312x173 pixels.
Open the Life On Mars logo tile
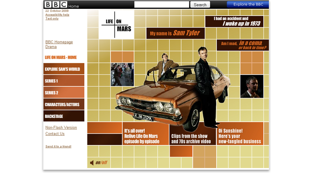coord(116,24)
